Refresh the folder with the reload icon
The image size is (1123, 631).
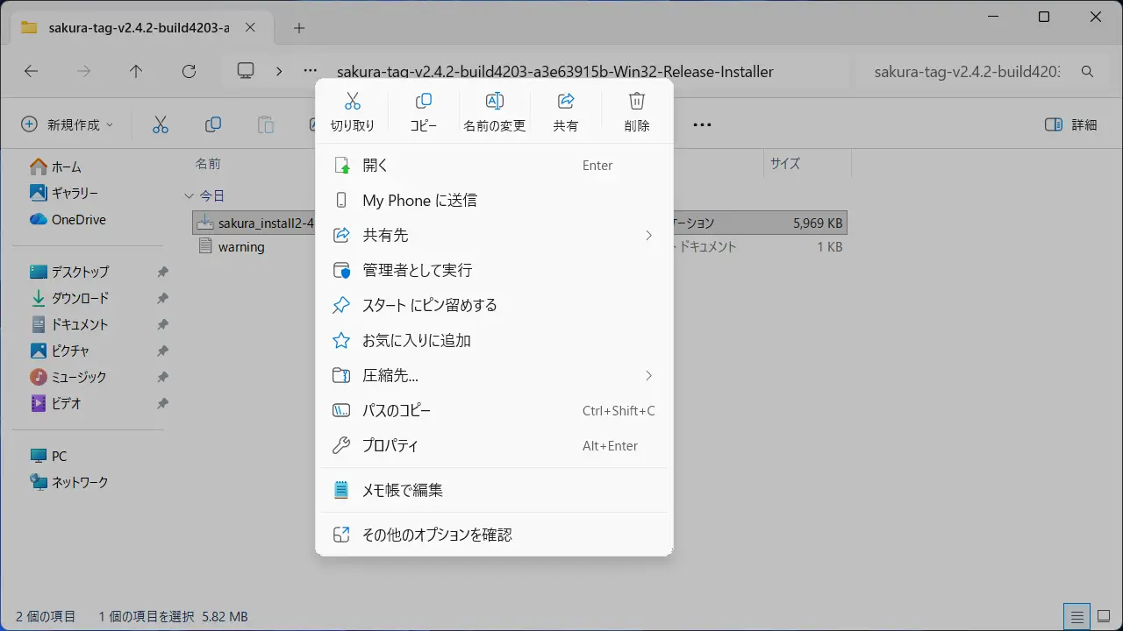point(189,72)
